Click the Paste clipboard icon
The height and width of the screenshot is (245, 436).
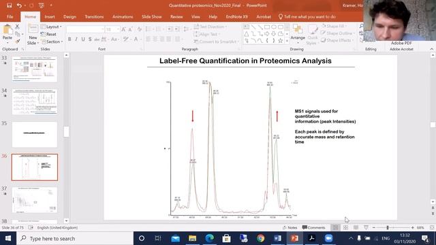click(7, 30)
